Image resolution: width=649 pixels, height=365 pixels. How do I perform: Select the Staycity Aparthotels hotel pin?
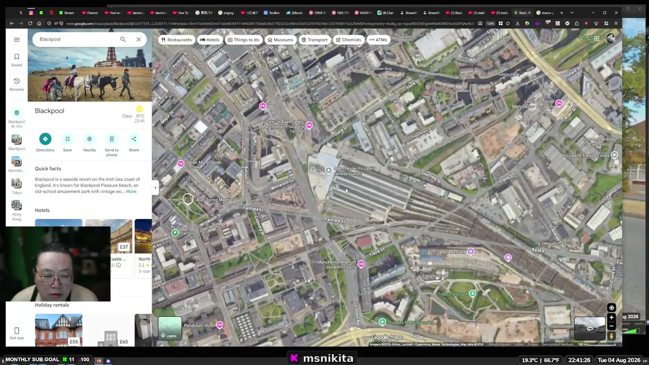(309, 125)
